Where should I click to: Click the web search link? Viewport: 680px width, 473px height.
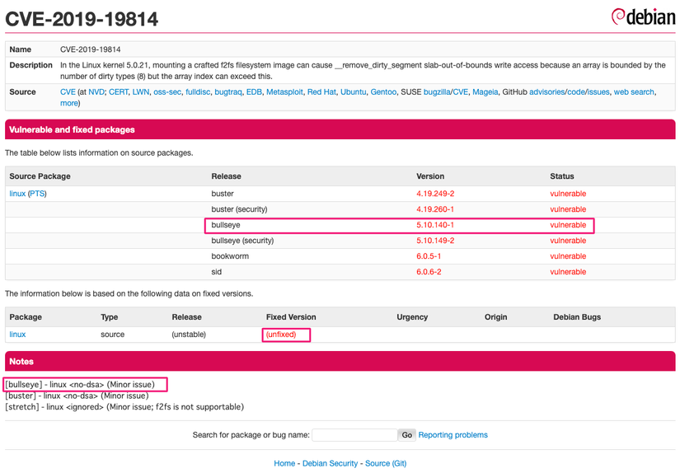click(x=635, y=92)
